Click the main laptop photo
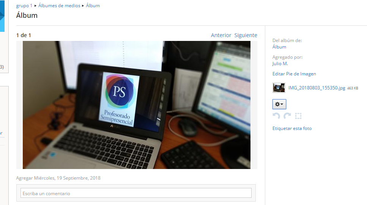Viewport: 367px width, 205px height. tap(137, 105)
